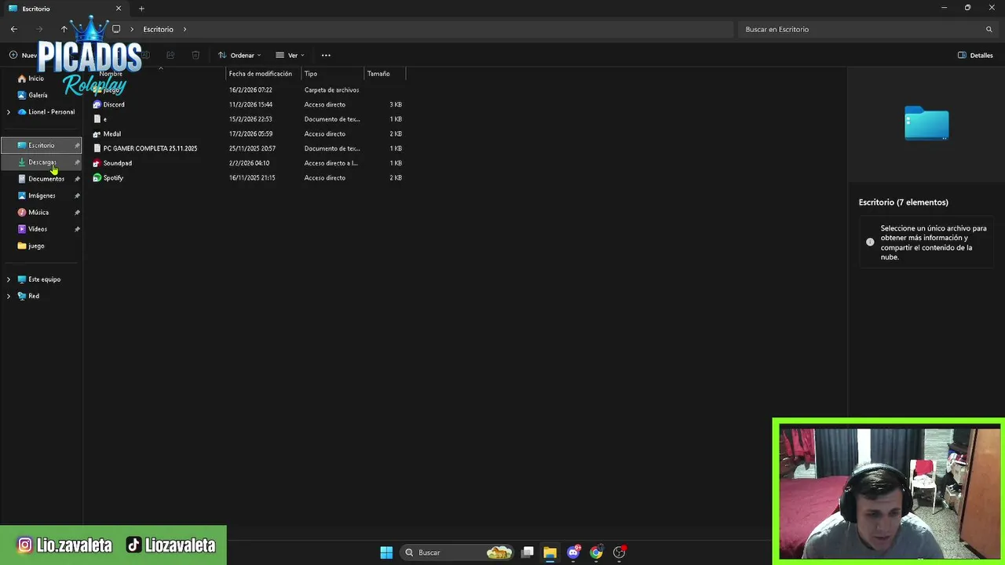Click the Delete trash icon

click(x=196, y=55)
